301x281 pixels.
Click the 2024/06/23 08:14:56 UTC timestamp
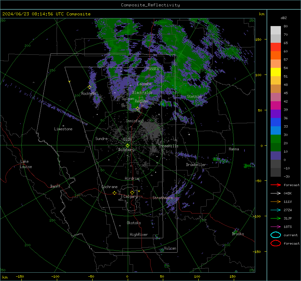pos(46,14)
